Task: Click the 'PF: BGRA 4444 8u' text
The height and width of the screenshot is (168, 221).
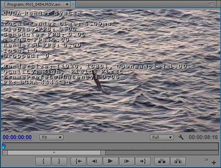Action: click(x=36, y=82)
